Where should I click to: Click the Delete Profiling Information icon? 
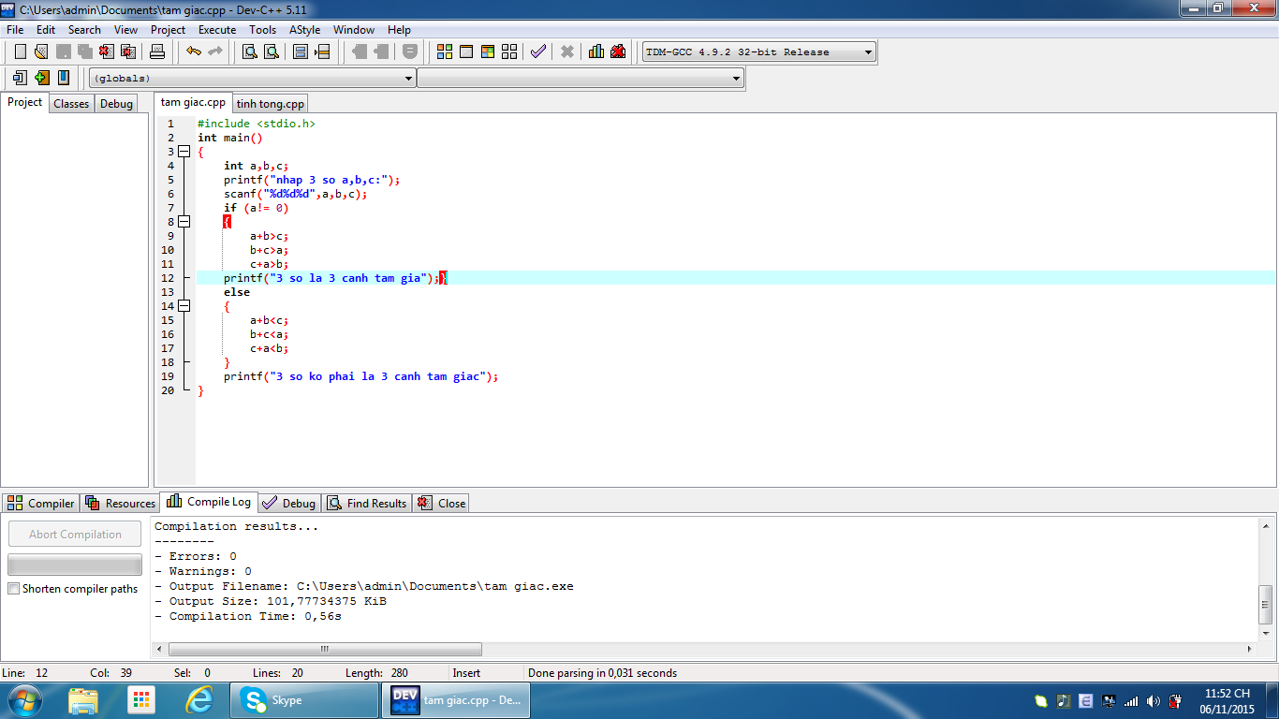618,51
